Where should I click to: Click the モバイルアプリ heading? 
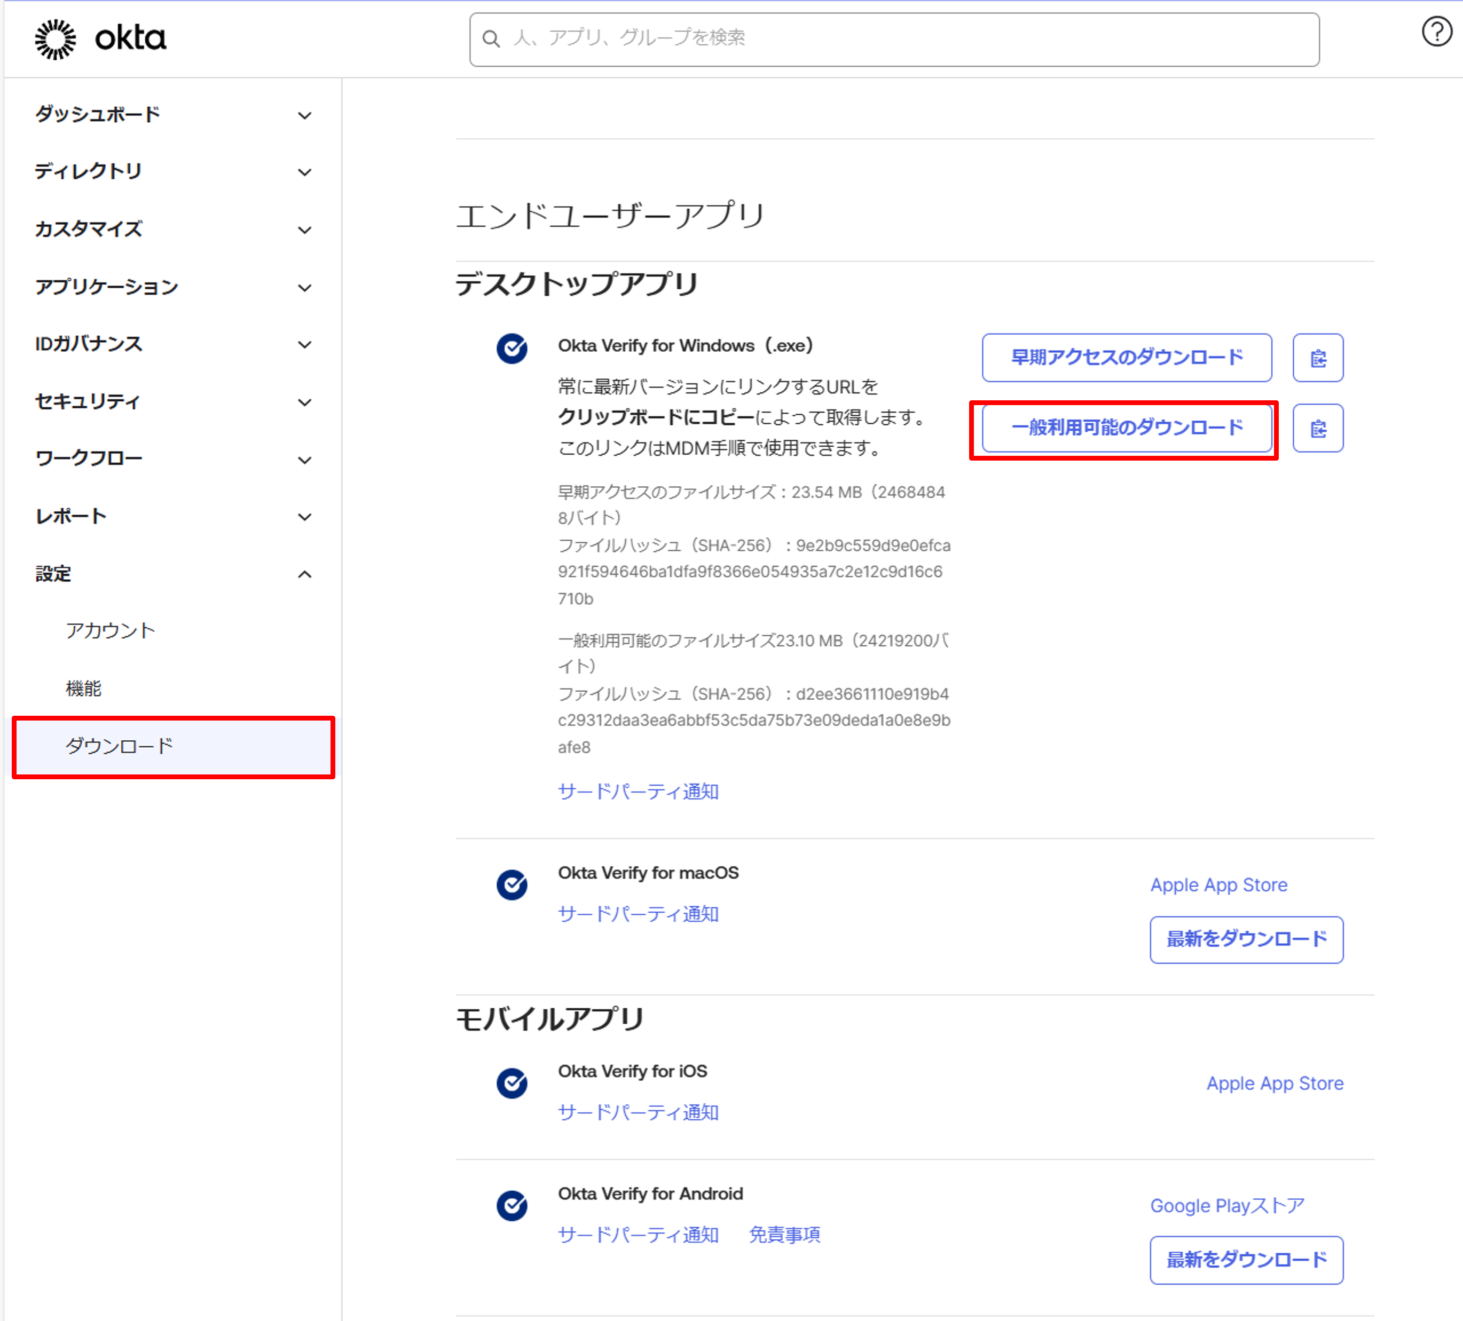[549, 1019]
